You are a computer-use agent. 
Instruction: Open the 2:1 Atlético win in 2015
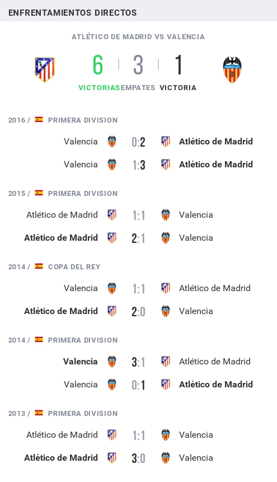click(138, 238)
